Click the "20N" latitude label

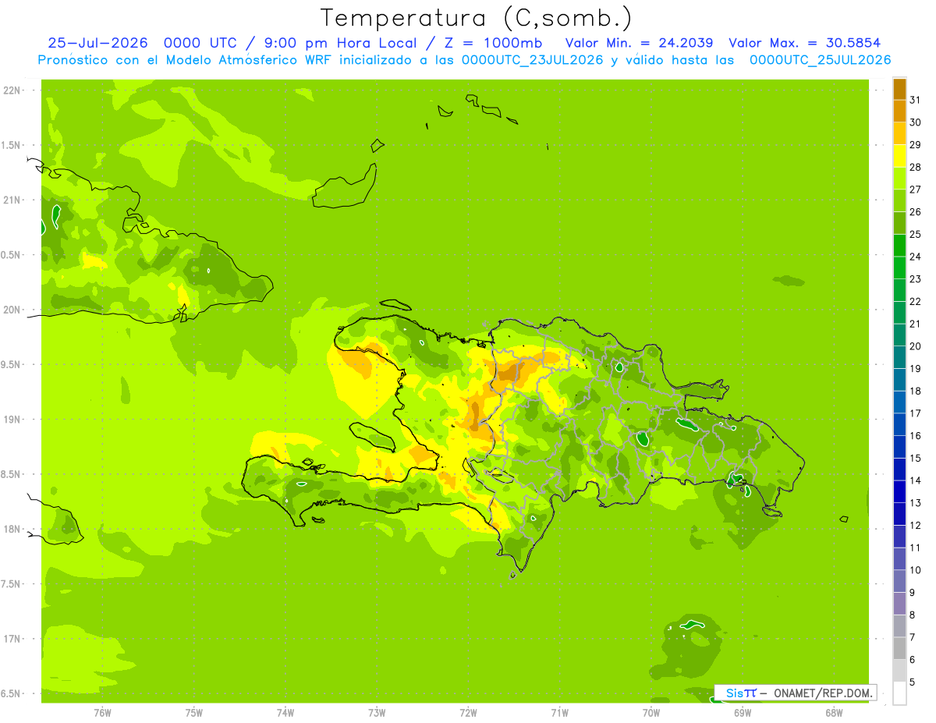pos(12,310)
